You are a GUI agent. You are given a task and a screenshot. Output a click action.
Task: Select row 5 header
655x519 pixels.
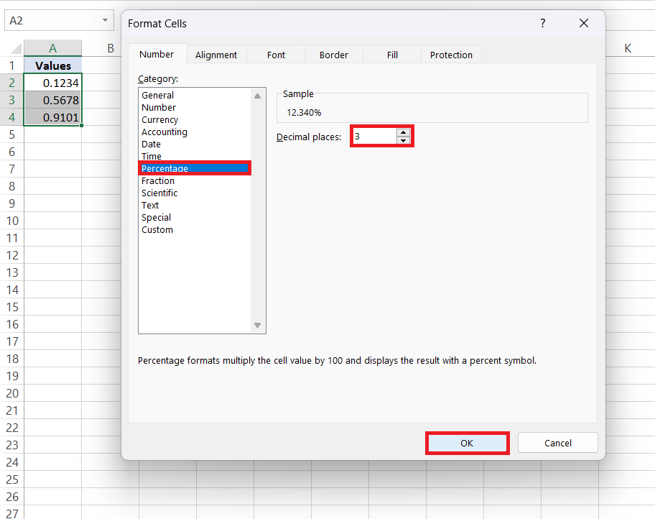click(x=11, y=134)
